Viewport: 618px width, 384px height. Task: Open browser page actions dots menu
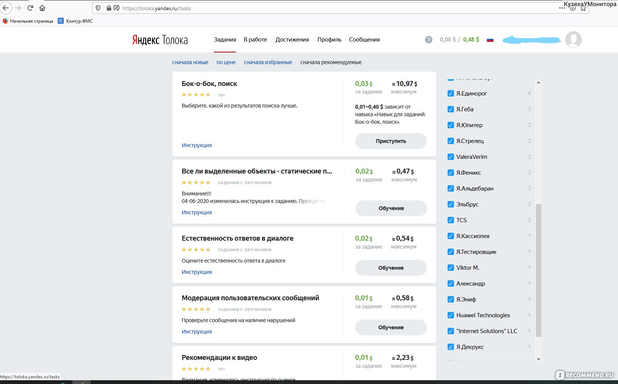click(562, 8)
